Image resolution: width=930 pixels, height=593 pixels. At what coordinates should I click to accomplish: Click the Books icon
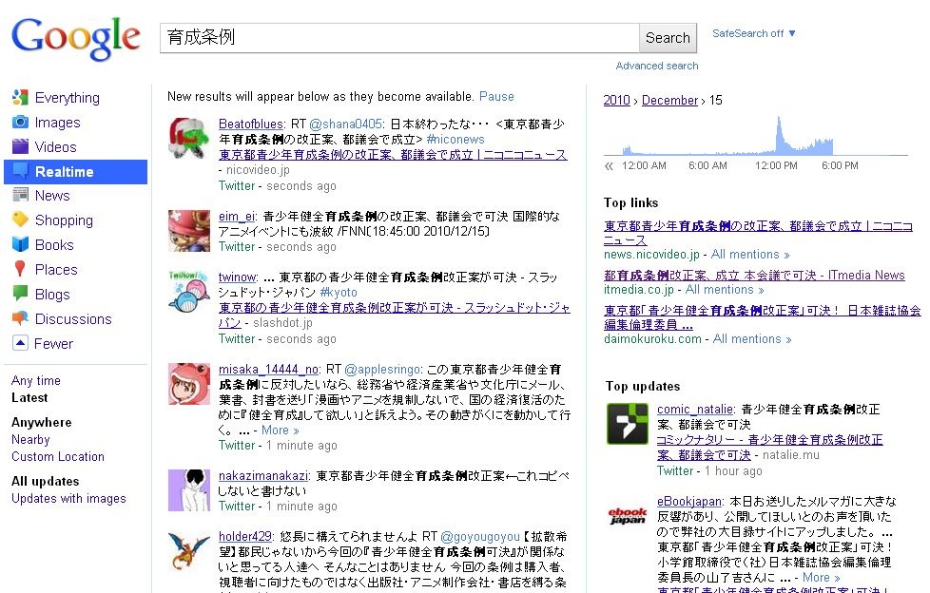(x=20, y=244)
